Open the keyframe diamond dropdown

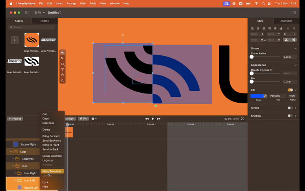coord(94,119)
